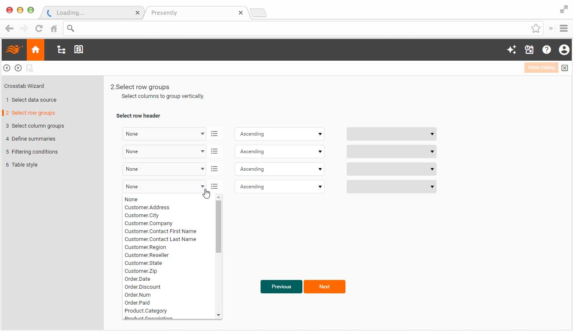Open the repository tree icon in header

click(61, 50)
